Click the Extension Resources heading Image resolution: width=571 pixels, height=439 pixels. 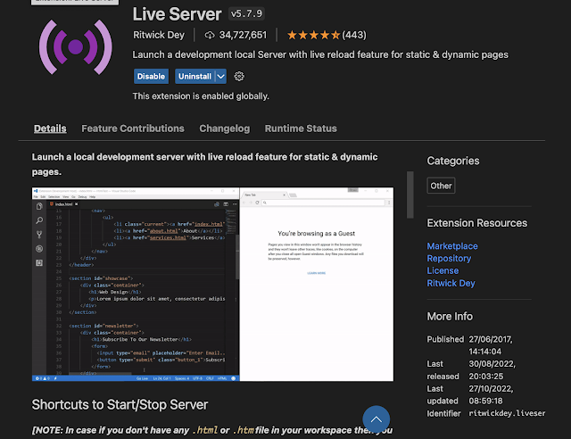(x=477, y=223)
